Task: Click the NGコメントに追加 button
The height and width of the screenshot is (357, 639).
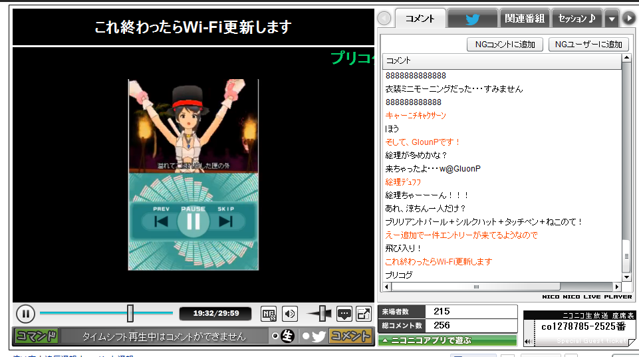Action: coord(505,45)
